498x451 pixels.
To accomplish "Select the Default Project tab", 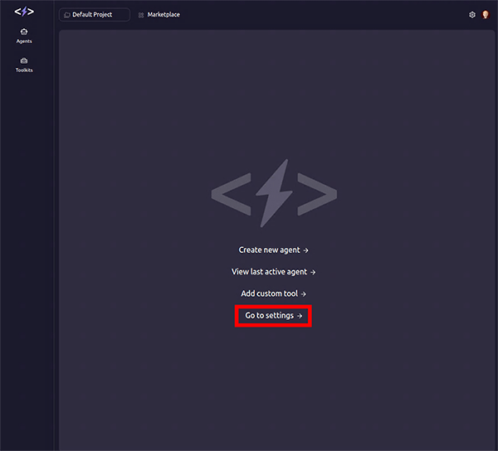I will pyautogui.click(x=95, y=15).
